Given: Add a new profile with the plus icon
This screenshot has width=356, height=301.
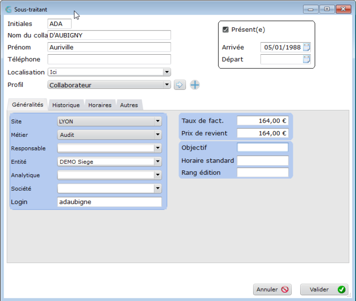Looking at the screenshot, I should tap(195, 85).
